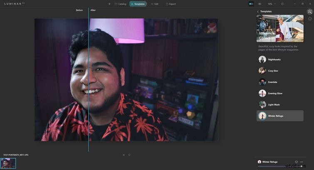Open the three-dot template options menu

302,162
